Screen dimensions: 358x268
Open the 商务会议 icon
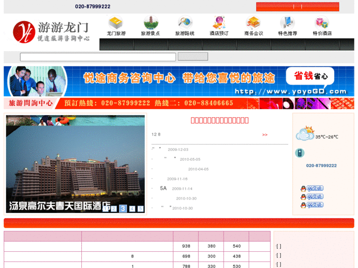[254, 26]
